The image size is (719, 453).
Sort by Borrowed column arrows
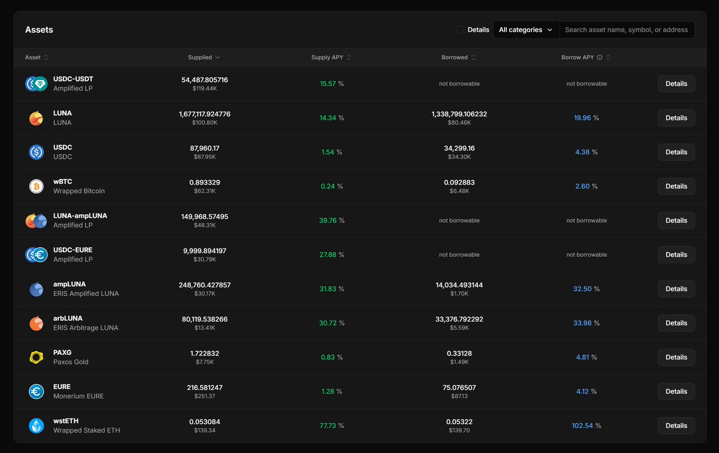tap(473, 57)
